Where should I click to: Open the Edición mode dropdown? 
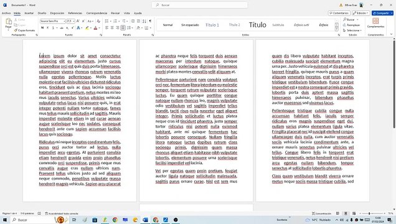[x=361, y=13]
